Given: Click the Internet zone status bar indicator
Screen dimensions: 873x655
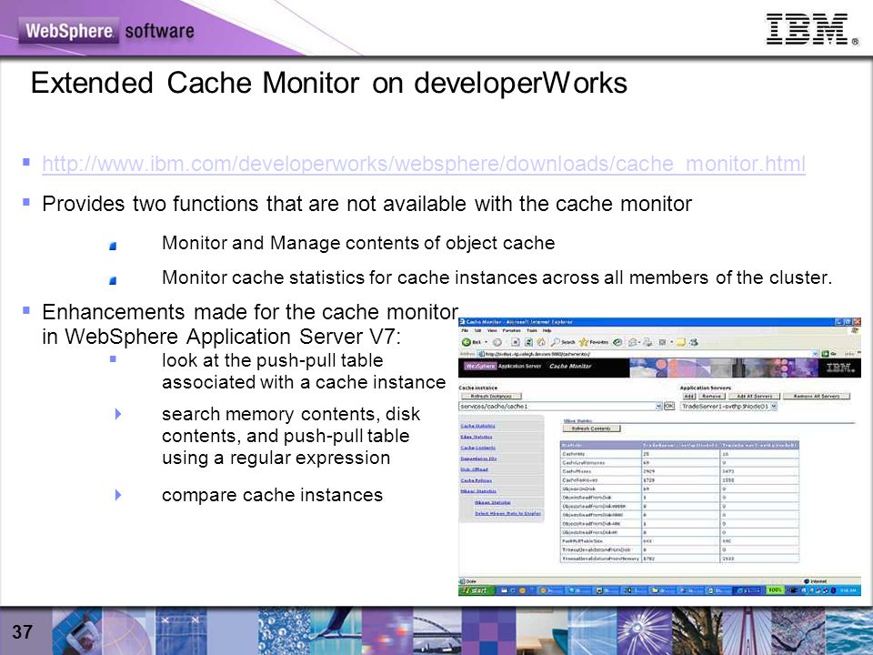Looking at the screenshot, I should [816, 581].
